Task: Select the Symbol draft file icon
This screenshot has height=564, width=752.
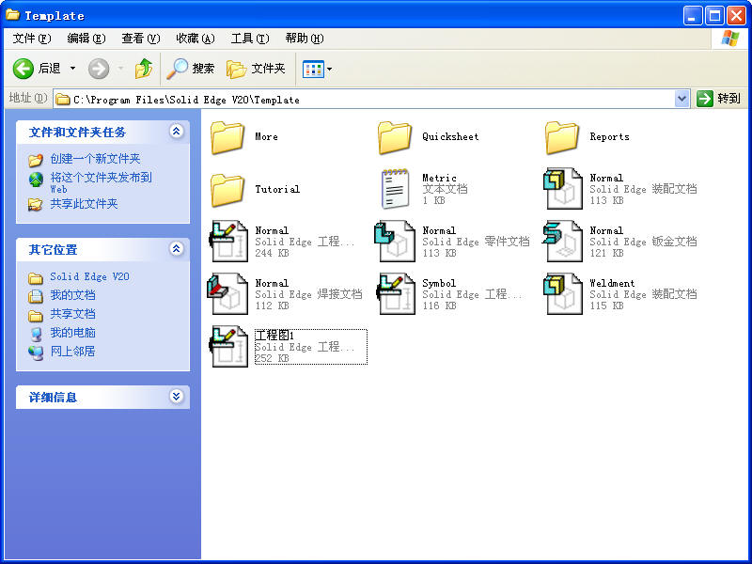Action: [x=396, y=294]
